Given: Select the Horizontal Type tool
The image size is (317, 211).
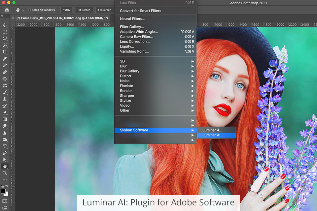Looking at the screenshot, I should pyautogui.click(x=5, y=146).
